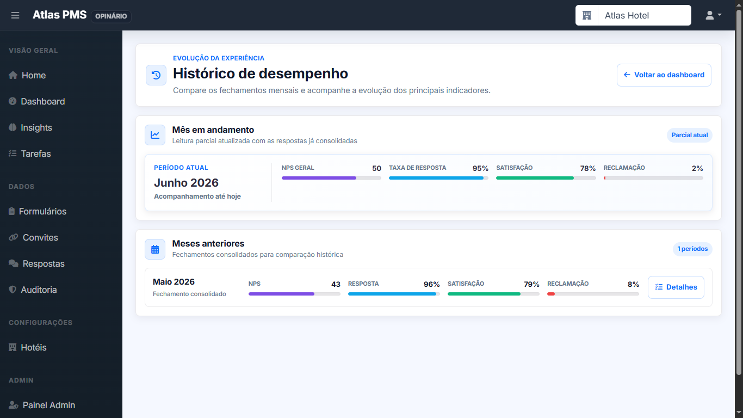Open the Convites section
Image resolution: width=743 pixels, height=418 pixels.
(x=61, y=237)
